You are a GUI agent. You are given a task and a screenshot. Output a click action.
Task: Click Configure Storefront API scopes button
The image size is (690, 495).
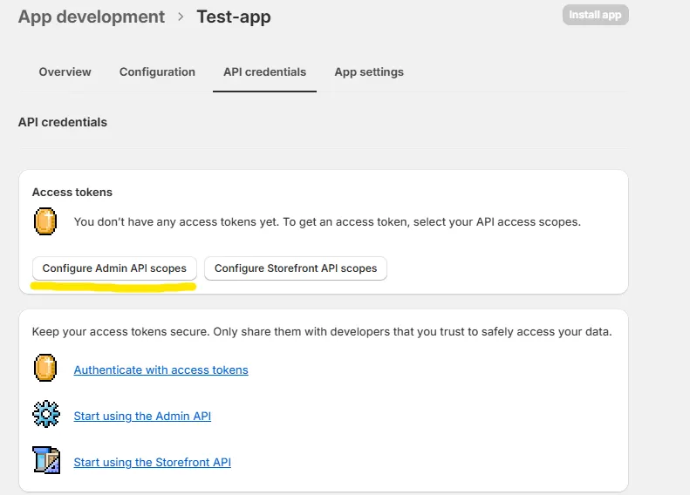(x=296, y=268)
